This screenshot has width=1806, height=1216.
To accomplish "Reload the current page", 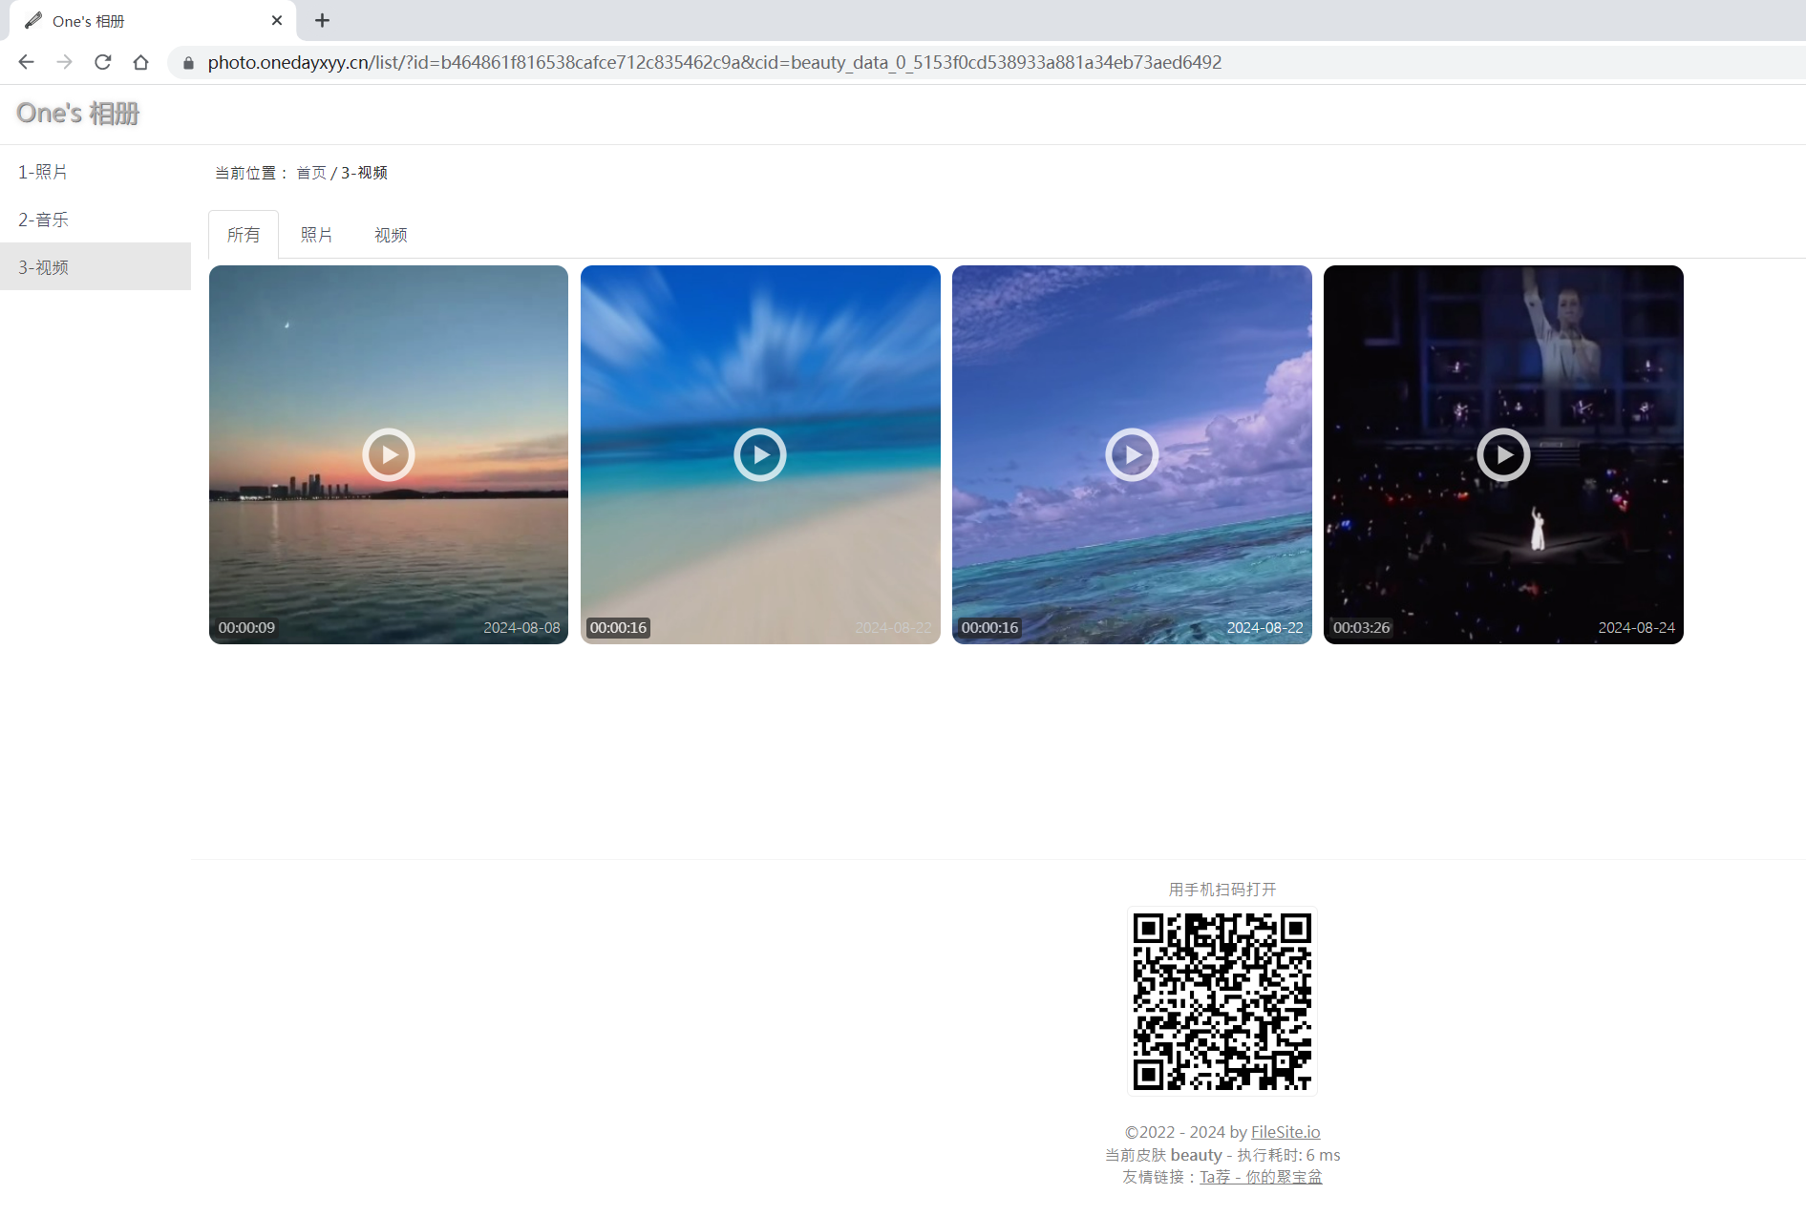I will [102, 62].
